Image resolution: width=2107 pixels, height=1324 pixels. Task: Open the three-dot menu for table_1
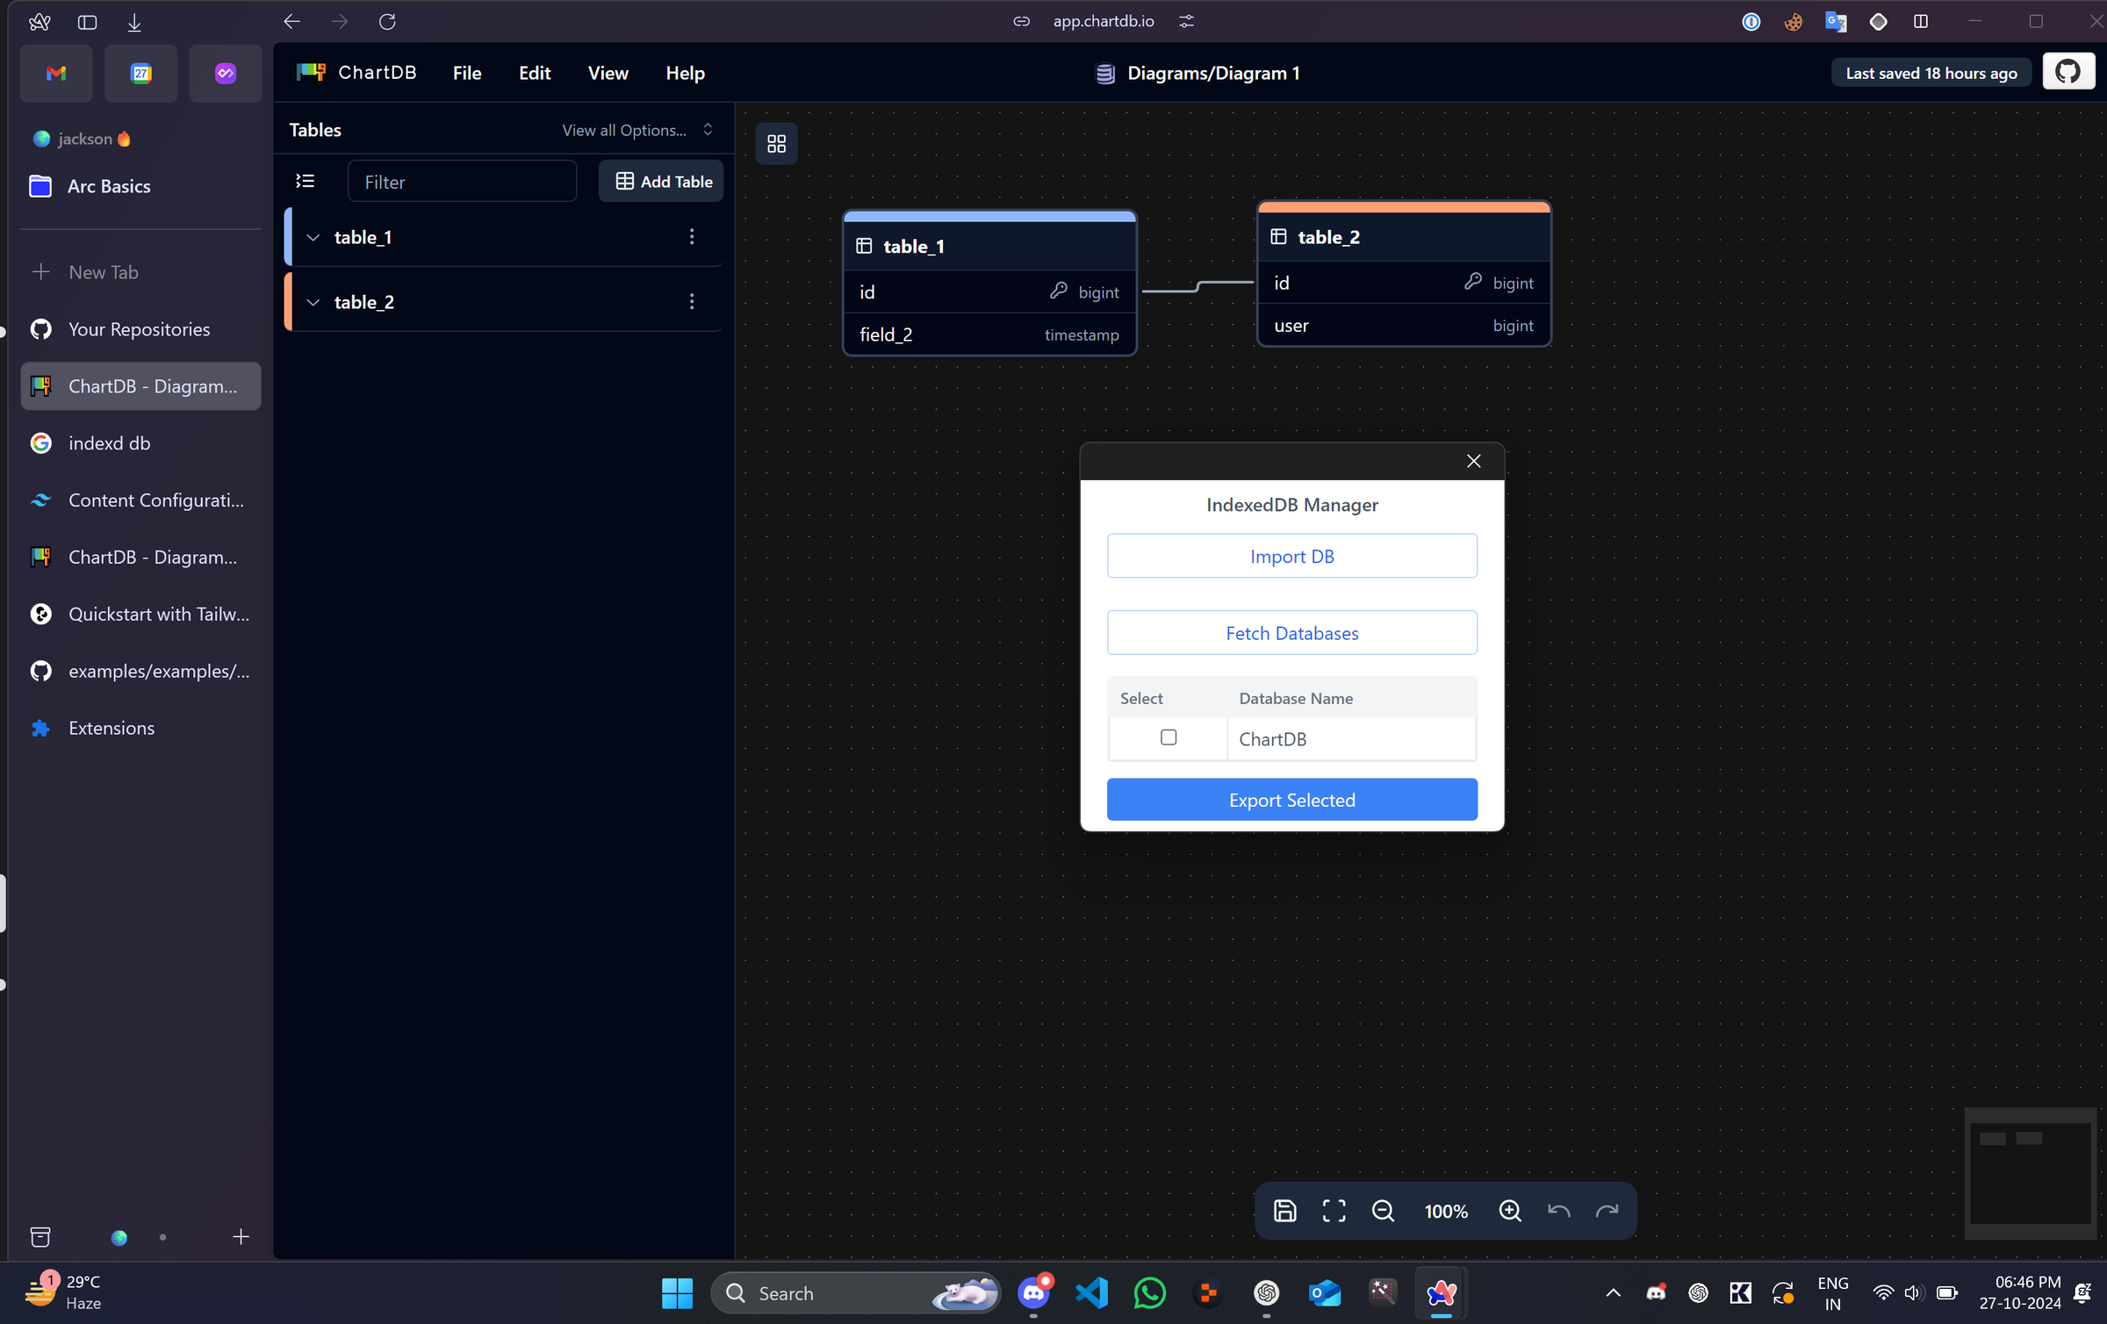pyautogui.click(x=692, y=237)
